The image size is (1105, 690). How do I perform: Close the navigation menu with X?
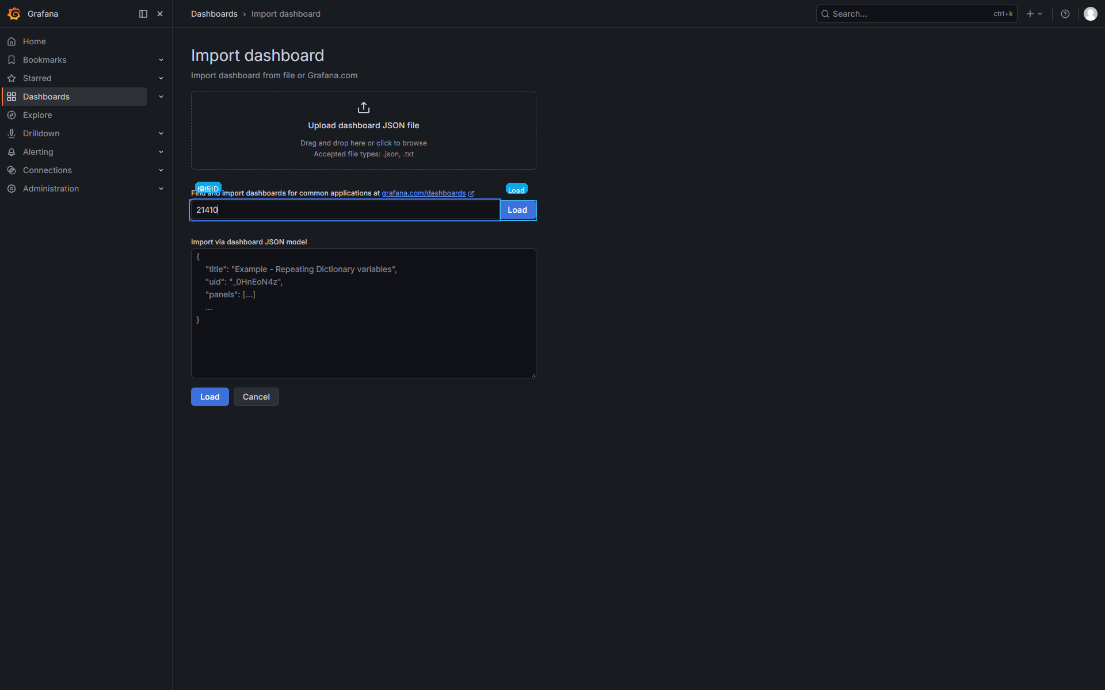point(160,14)
